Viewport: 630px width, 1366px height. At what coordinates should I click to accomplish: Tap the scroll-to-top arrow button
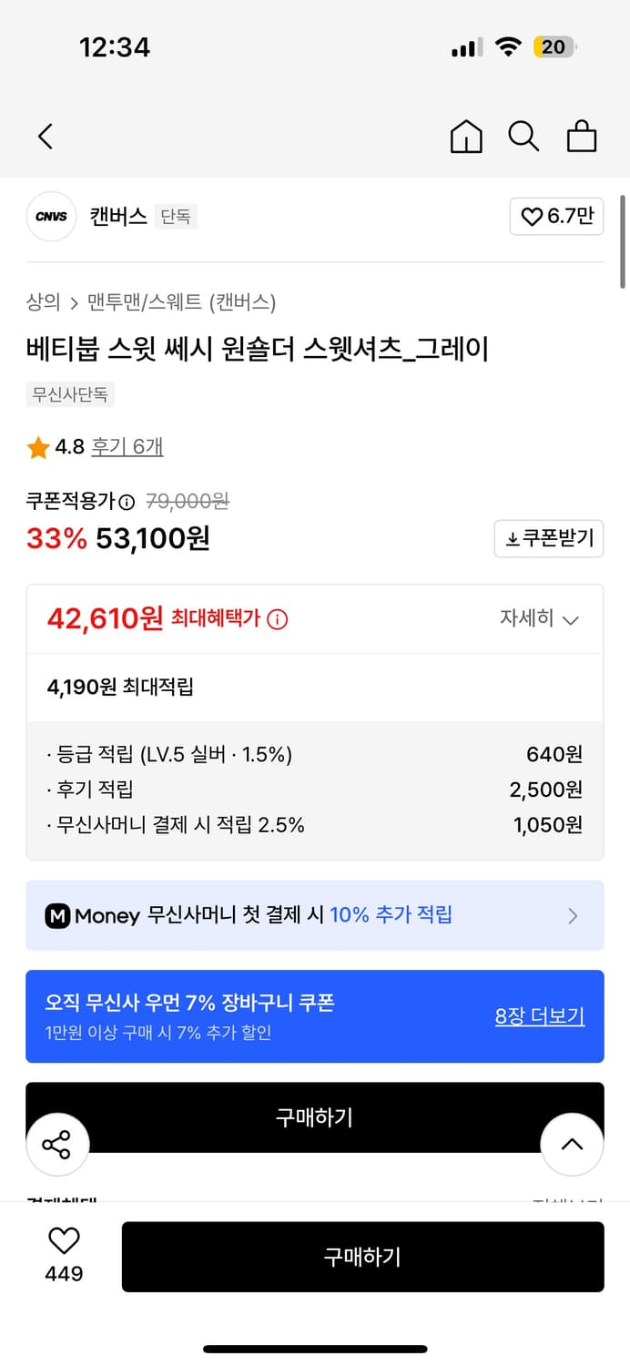573,1143
